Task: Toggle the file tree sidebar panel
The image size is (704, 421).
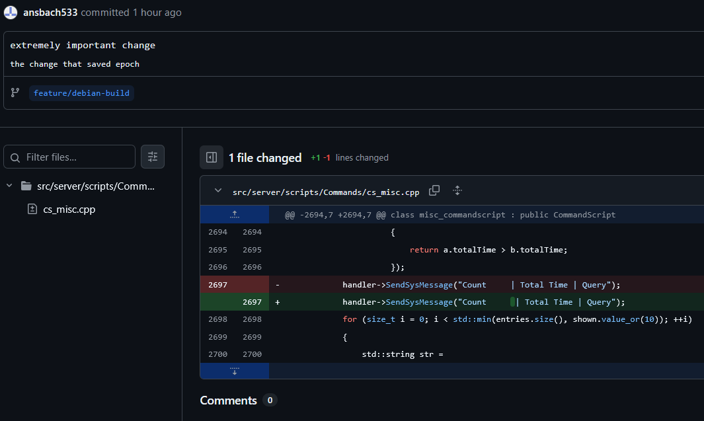Action: [212, 157]
